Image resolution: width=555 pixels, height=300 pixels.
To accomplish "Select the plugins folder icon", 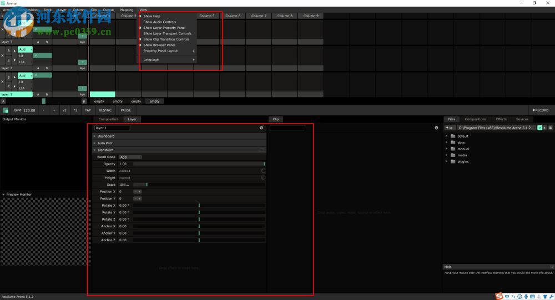I will pos(453,161).
